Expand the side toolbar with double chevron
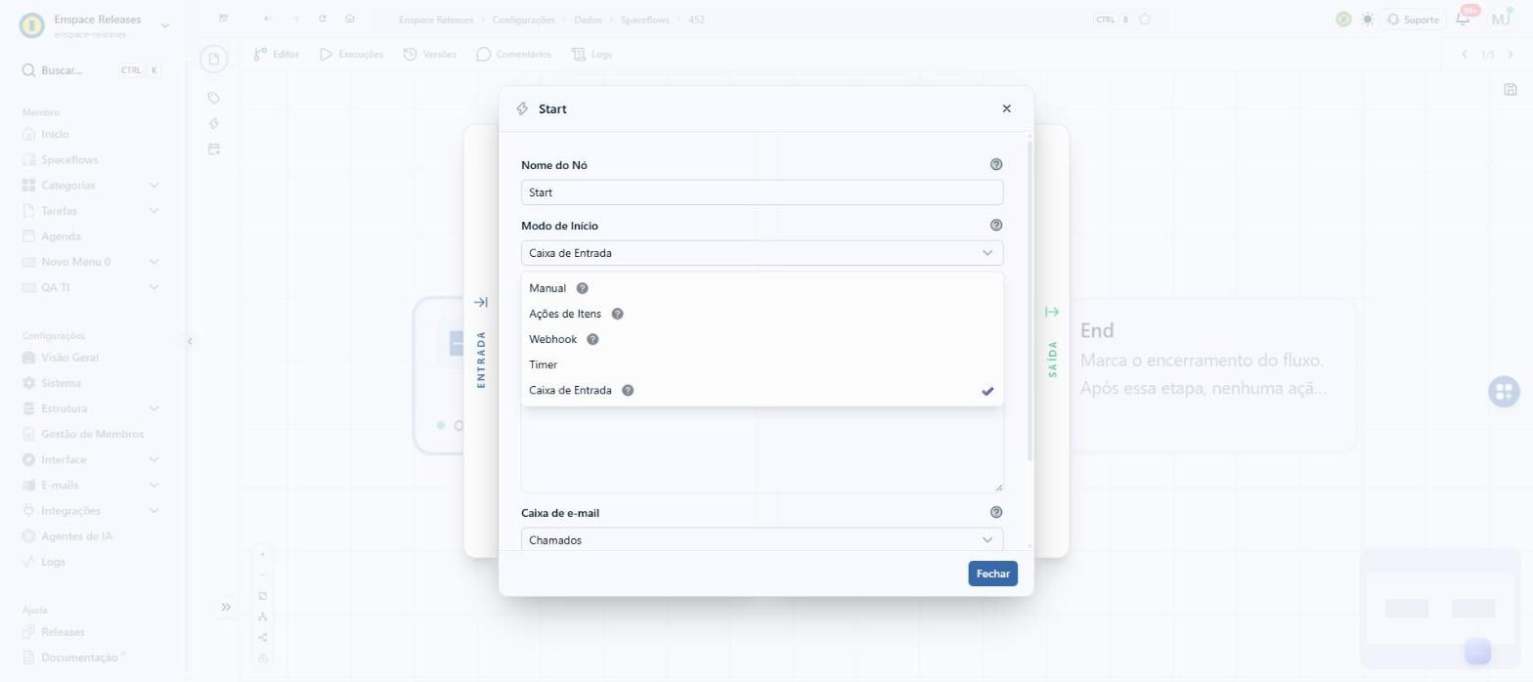1533x682 pixels. click(226, 607)
